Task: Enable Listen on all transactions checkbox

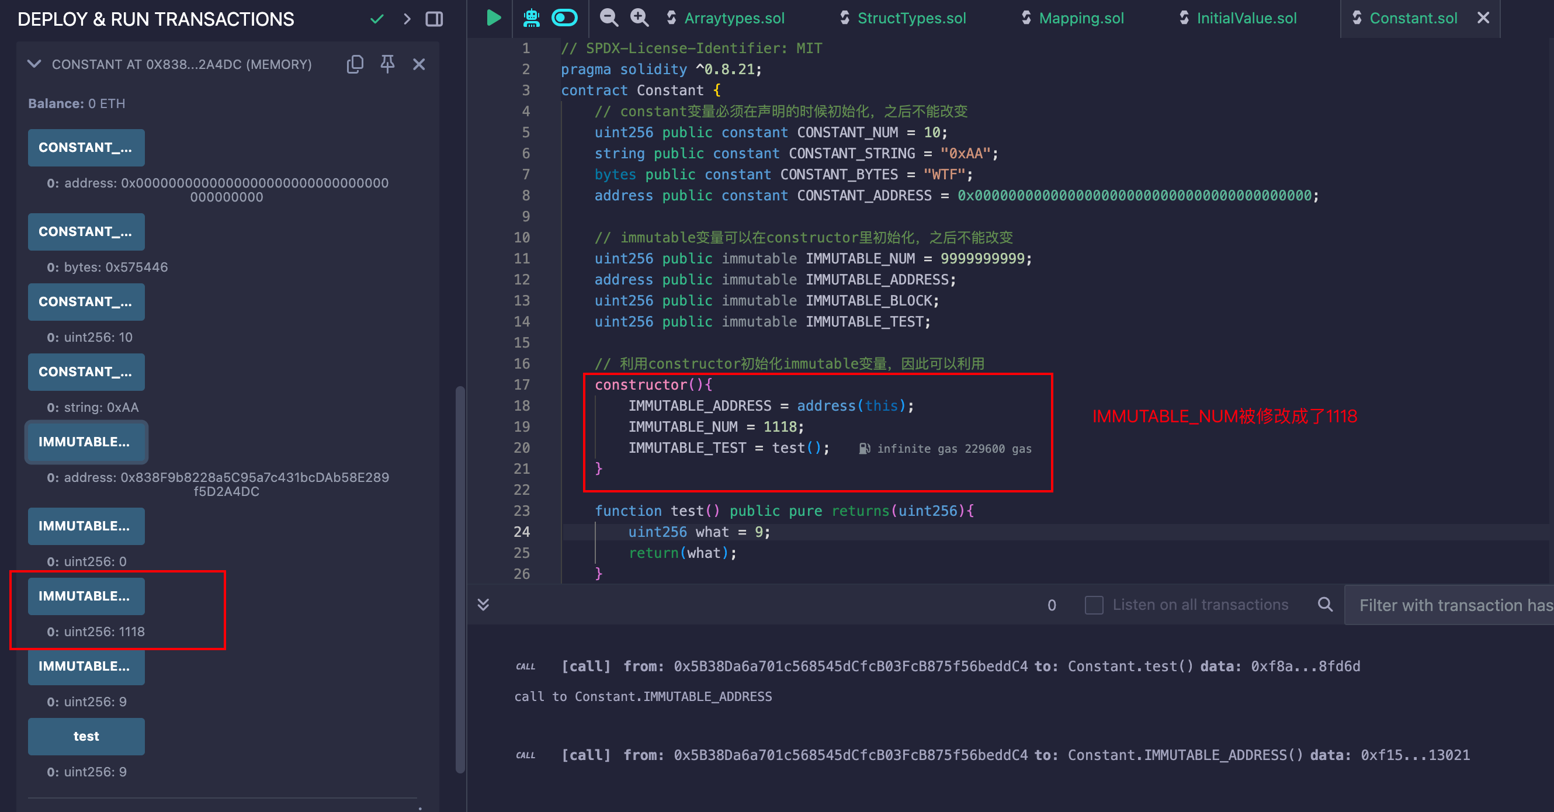Action: tap(1094, 605)
